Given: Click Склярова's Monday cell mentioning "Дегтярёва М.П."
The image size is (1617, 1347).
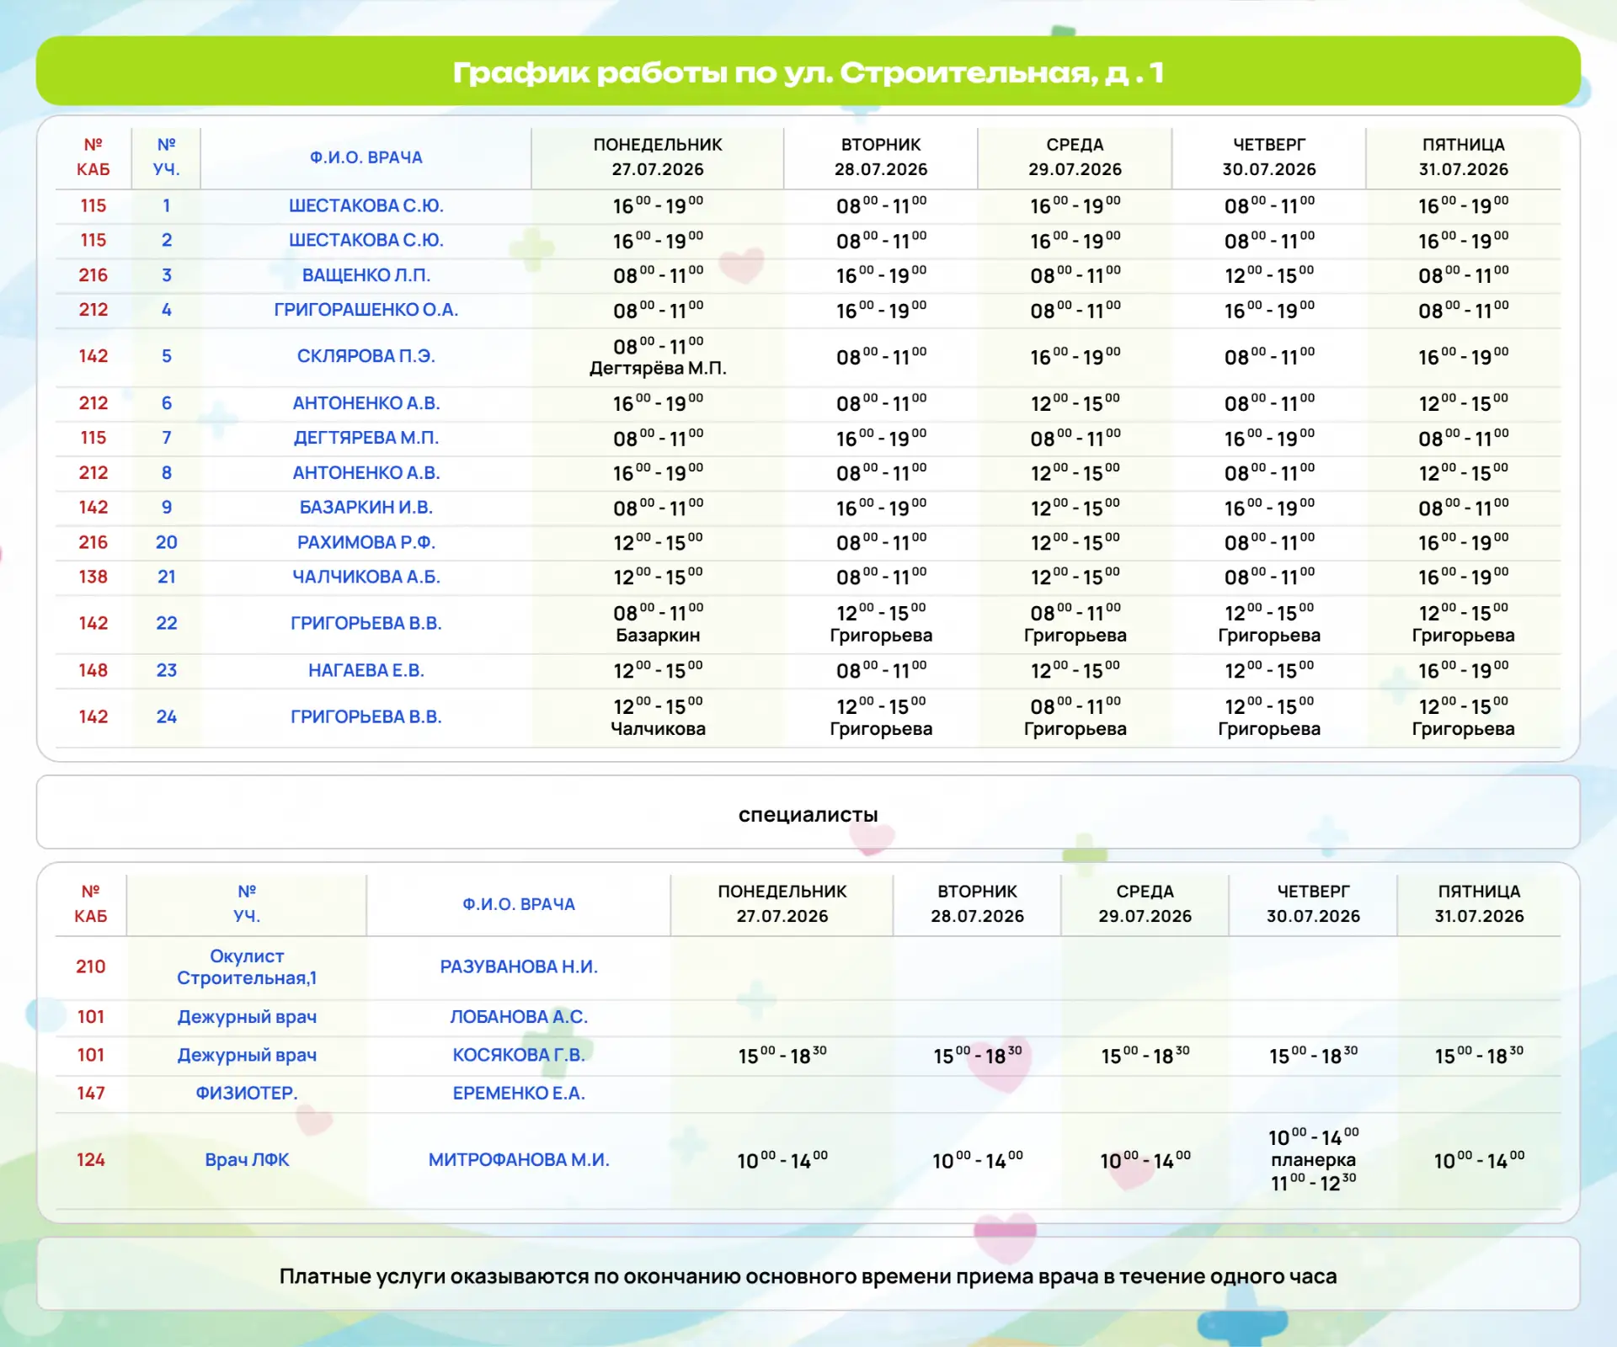Looking at the screenshot, I should click(658, 356).
